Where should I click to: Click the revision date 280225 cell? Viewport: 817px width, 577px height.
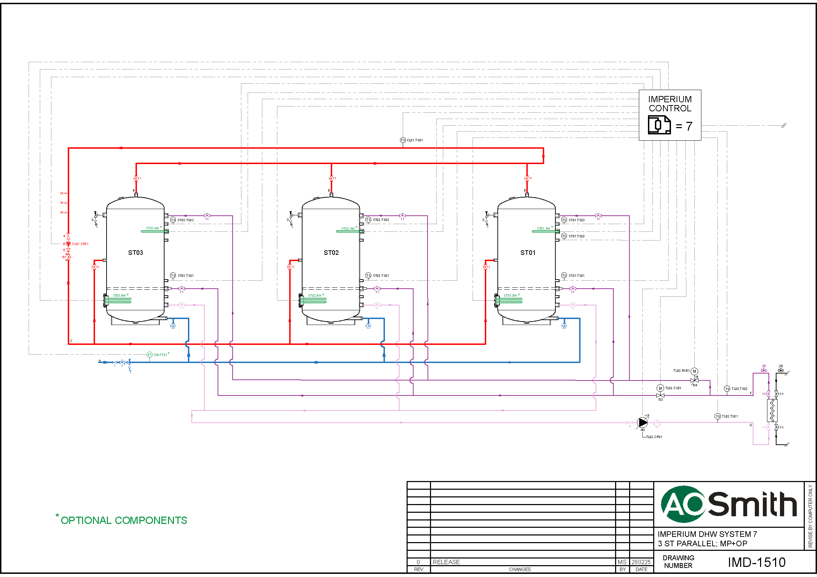[x=641, y=562]
